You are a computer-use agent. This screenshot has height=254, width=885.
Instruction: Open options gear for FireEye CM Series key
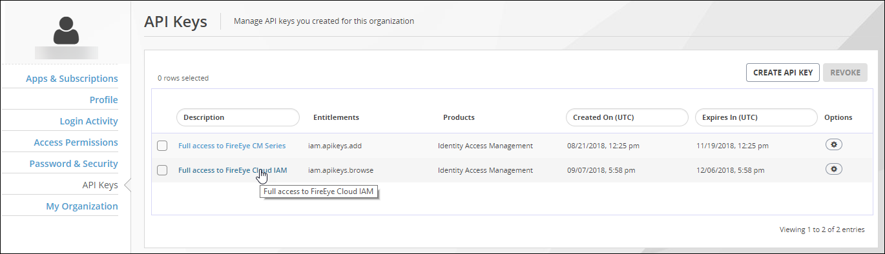point(834,144)
